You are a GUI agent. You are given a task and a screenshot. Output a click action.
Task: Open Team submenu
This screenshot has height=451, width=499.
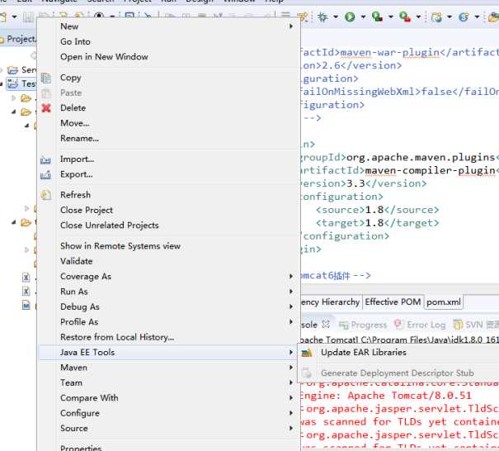(71, 382)
